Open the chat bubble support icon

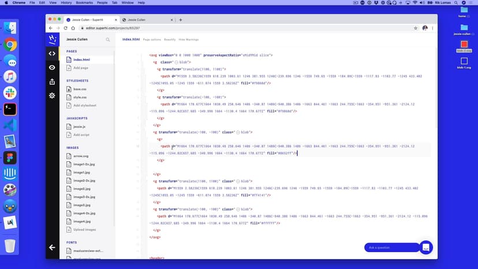(x=426, y=247)
